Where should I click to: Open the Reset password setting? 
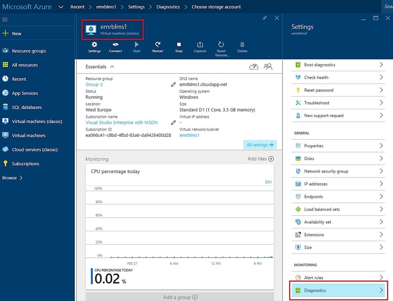[338, 90]
